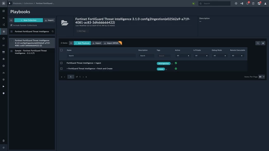Click New Collection button
The height and width of the screenshot is (151, 269).
point(29,20)
